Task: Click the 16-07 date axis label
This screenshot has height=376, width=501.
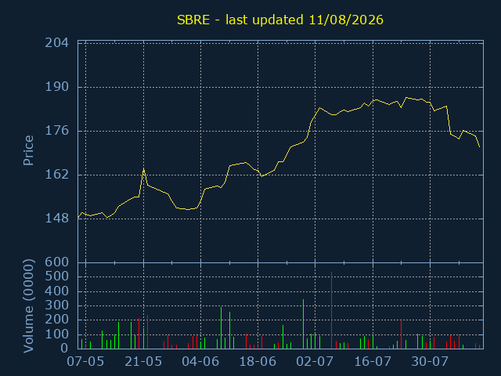Action: click(373, 362)
